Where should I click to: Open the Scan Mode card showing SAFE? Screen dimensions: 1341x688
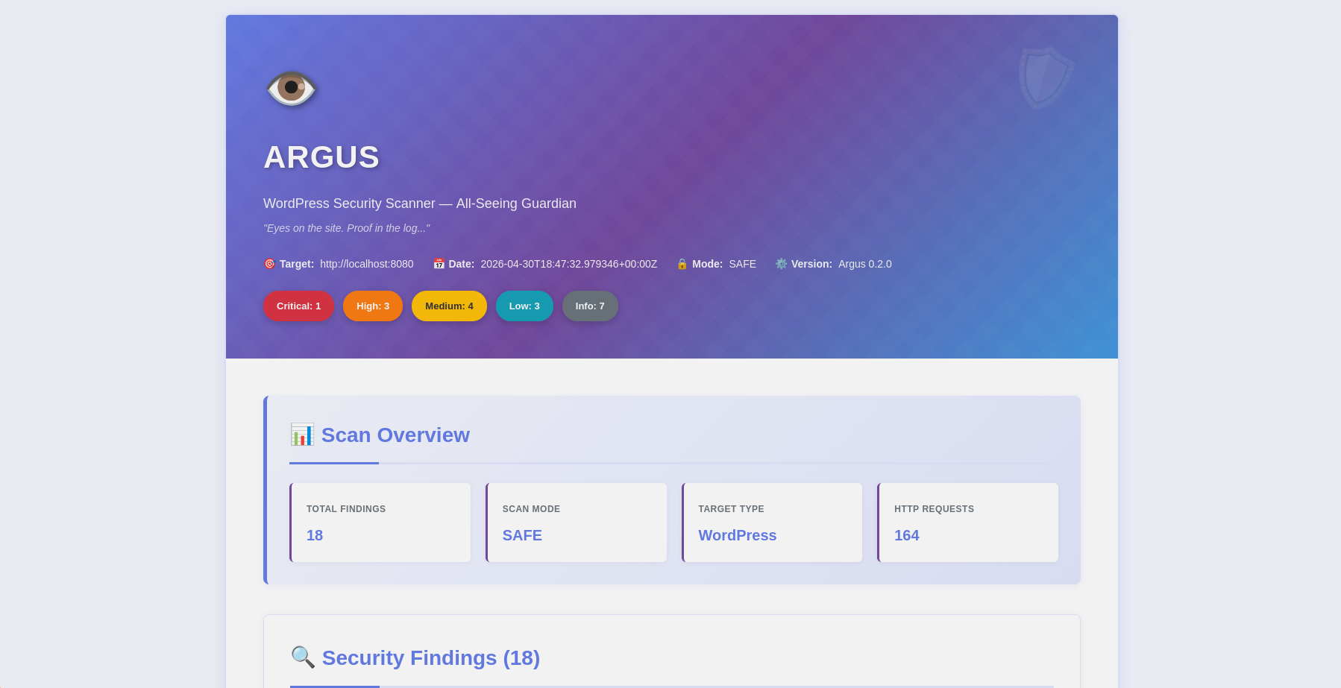click(576, 523)
